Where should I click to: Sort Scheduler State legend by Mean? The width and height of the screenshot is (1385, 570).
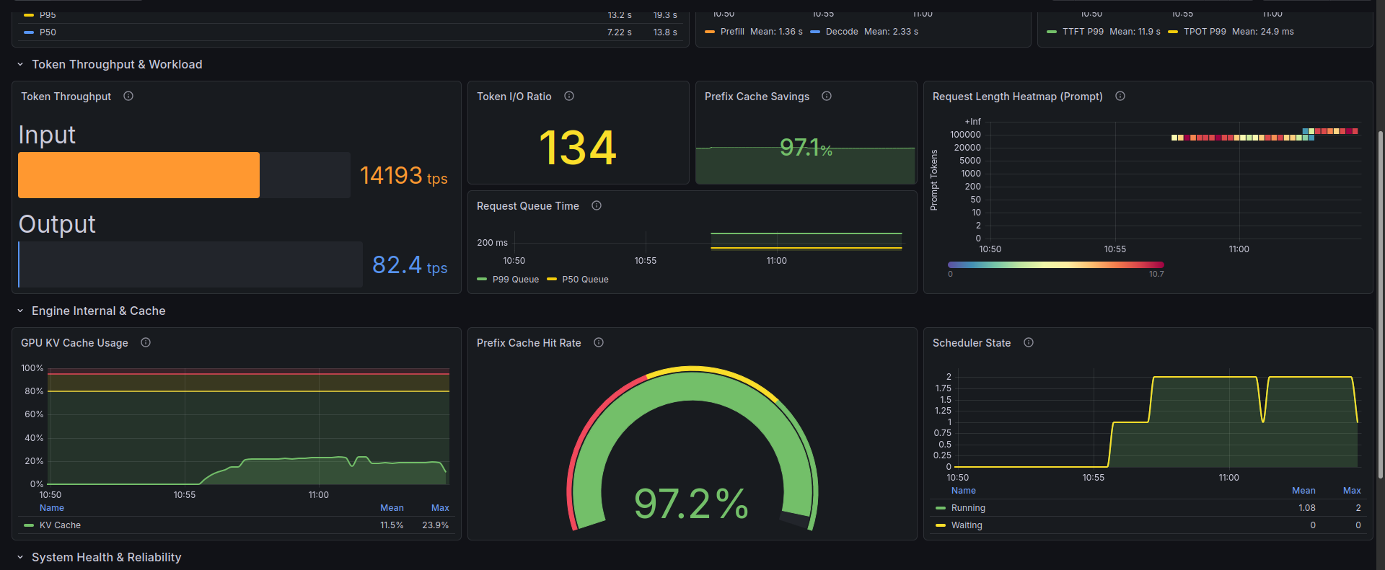pyautogui.click(x=1303, y=491)
